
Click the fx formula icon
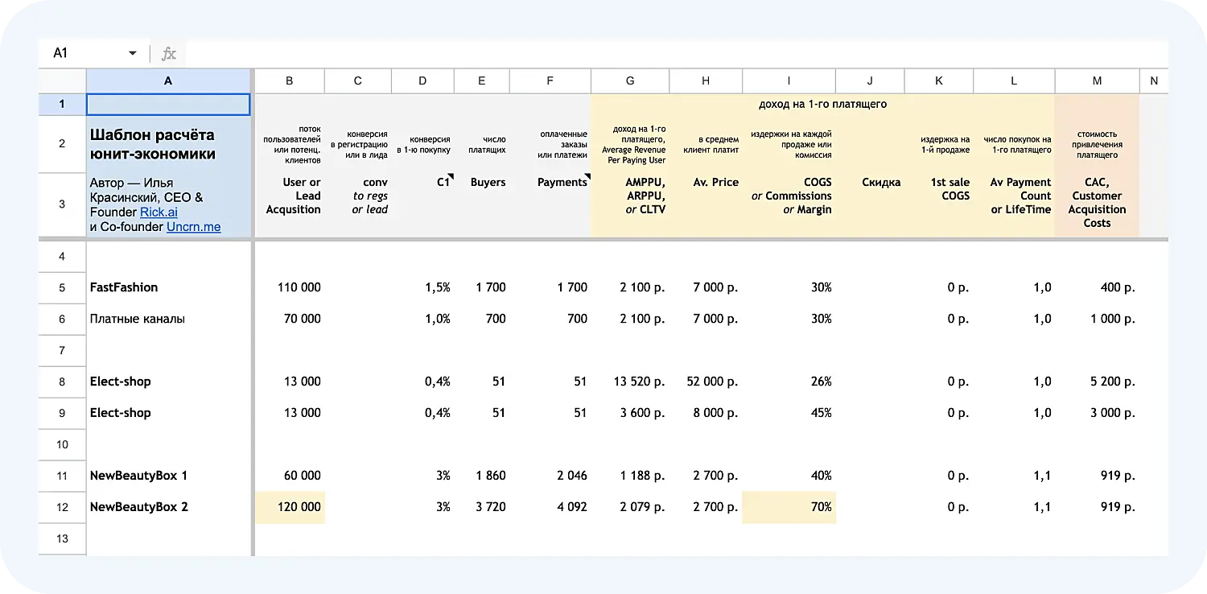tap(169, 54)
